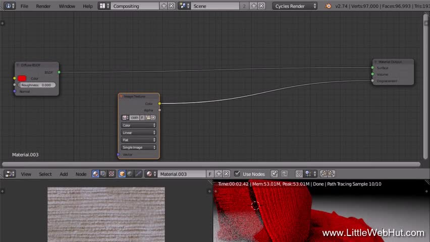Screen dimensions: 430x242
Task: Click the Volume input socket
Action: pos(372,74)
